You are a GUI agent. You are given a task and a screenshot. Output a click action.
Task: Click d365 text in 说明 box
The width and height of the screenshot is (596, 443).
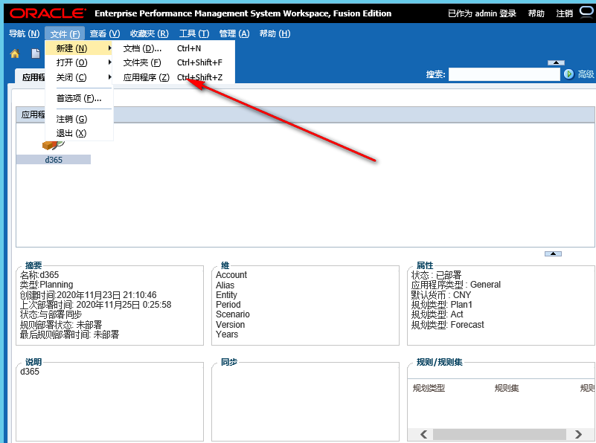(x=30, y=372)
